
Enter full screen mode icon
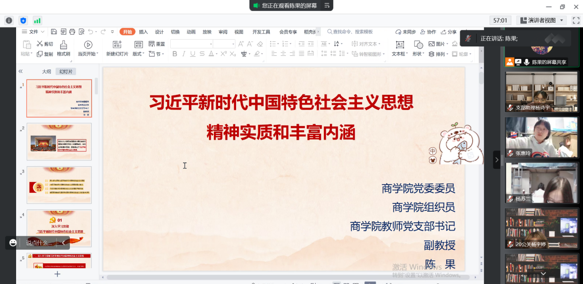[576, 20]
